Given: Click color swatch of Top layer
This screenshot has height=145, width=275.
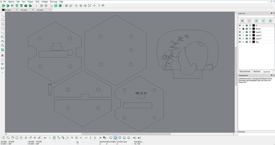Looking at the screenshot, I should coord(254,42).
